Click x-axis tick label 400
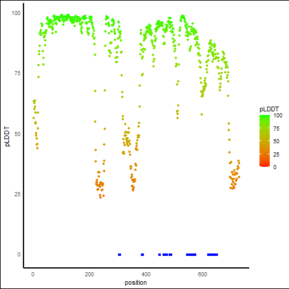 pos(146,275)
